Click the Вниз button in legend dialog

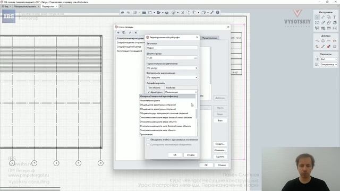tap(220, 120)
